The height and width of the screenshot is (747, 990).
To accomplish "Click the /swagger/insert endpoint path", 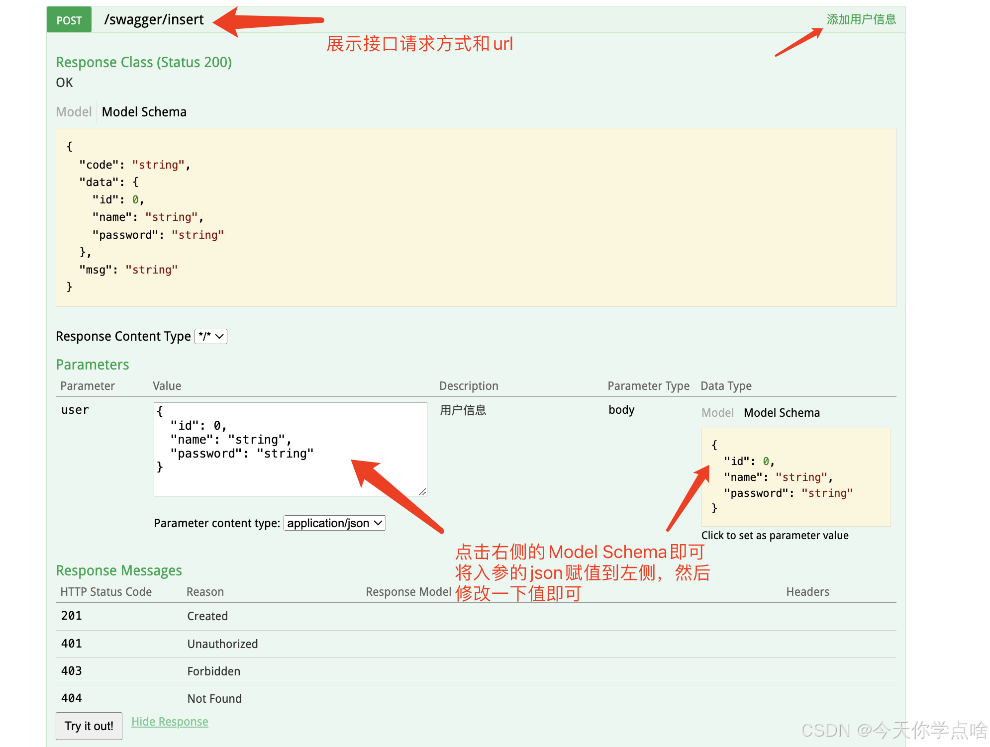I will coord(154,19).
